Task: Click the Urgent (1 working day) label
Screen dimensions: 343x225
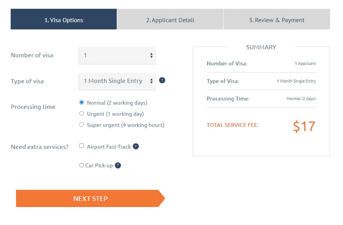Action: coord(115,114)
